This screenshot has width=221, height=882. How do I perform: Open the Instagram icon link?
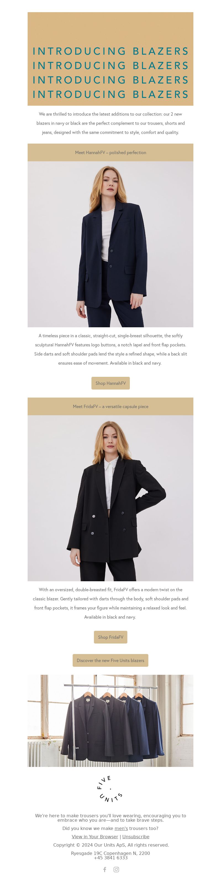[116, 869]
